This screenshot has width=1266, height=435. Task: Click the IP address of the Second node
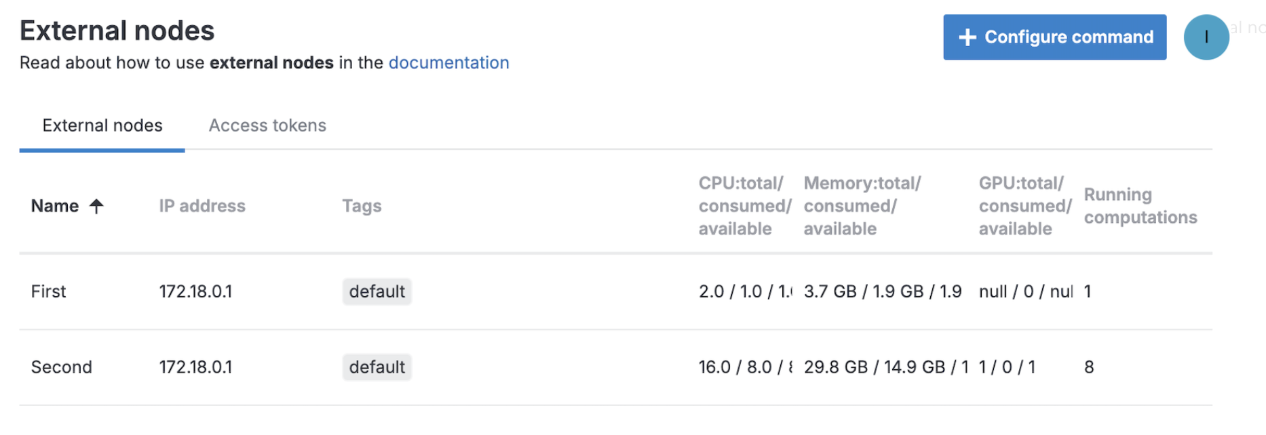pyautogui.click(x=195, y=367)
